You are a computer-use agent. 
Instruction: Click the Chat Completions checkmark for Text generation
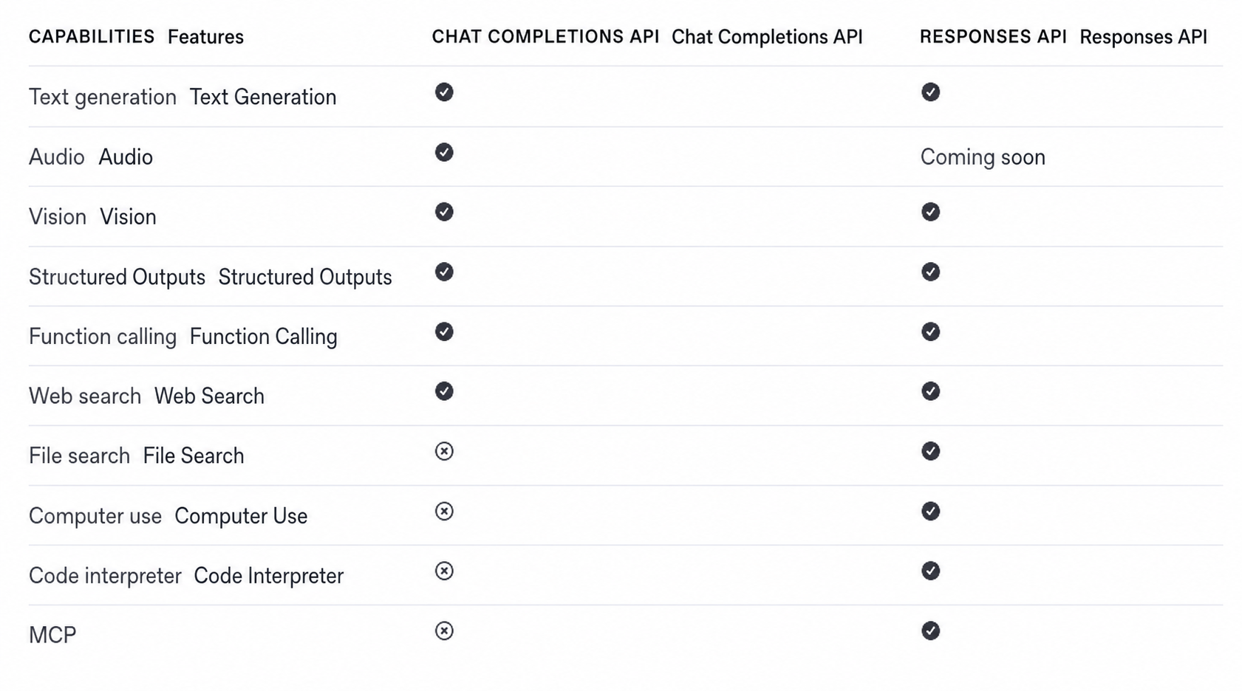[444, 92]
